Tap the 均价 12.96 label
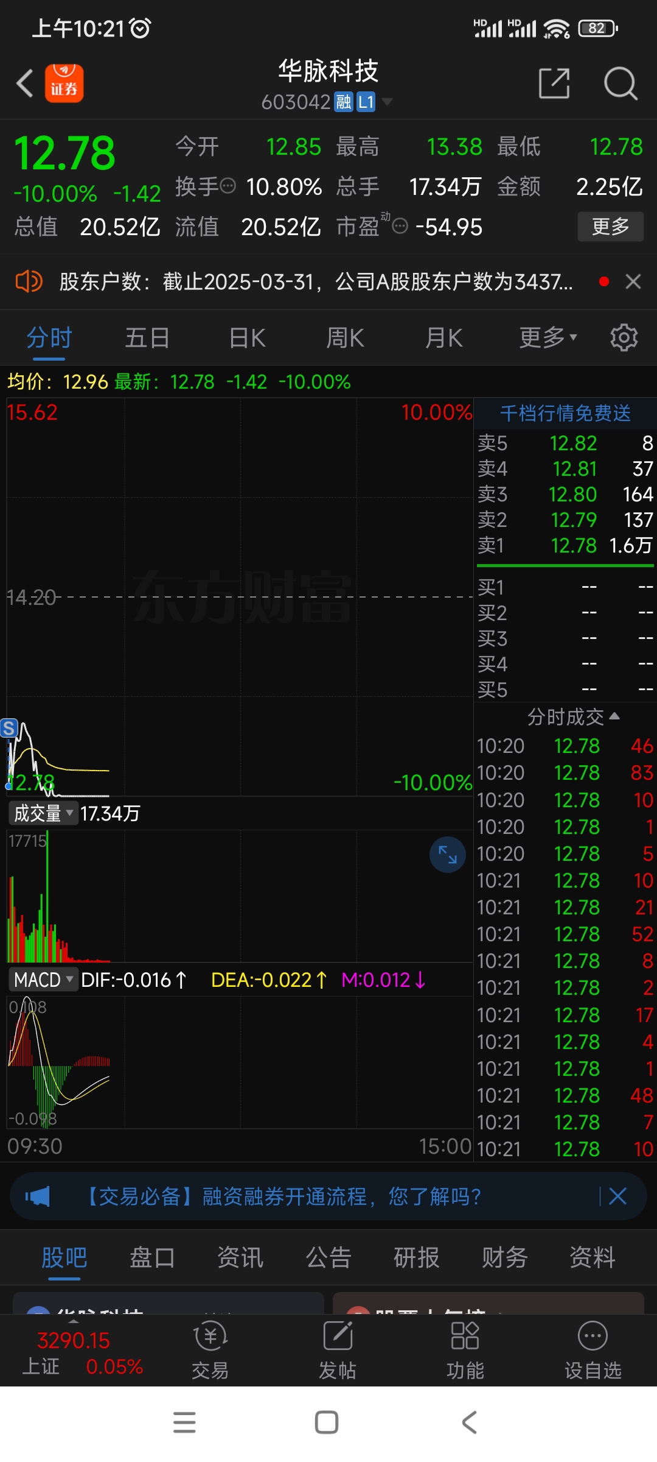 58,382
